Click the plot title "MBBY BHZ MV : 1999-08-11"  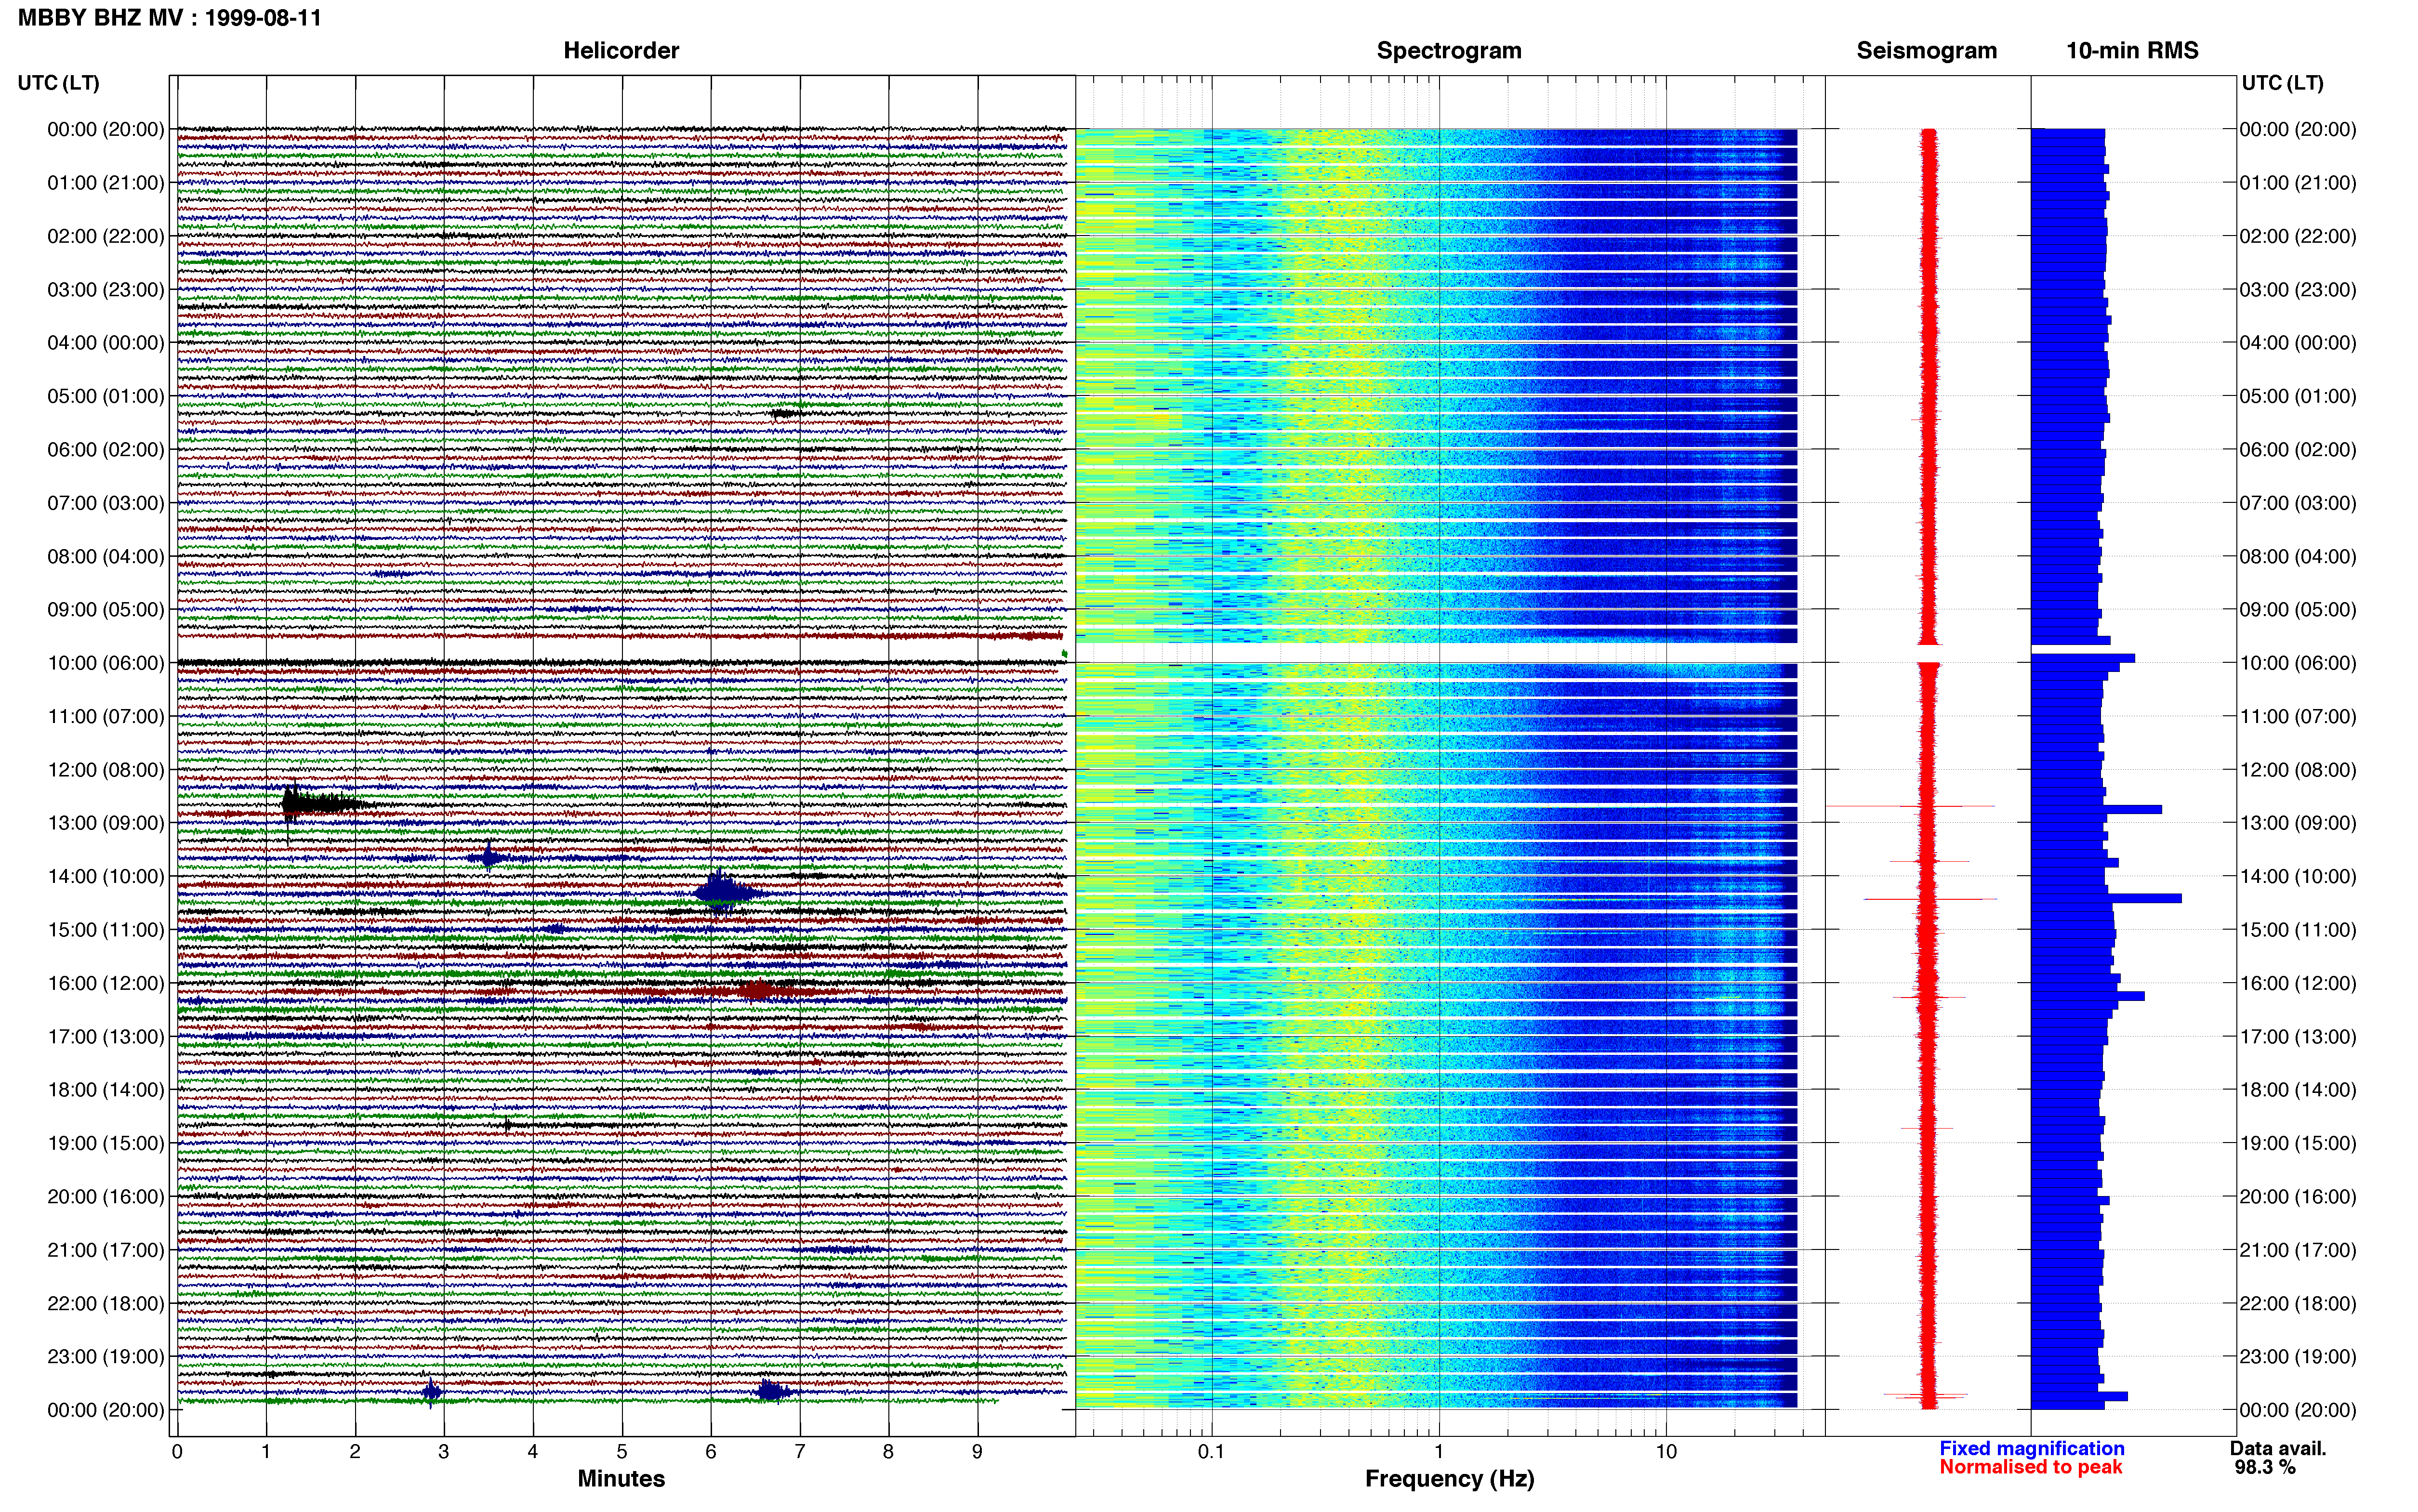170,17
